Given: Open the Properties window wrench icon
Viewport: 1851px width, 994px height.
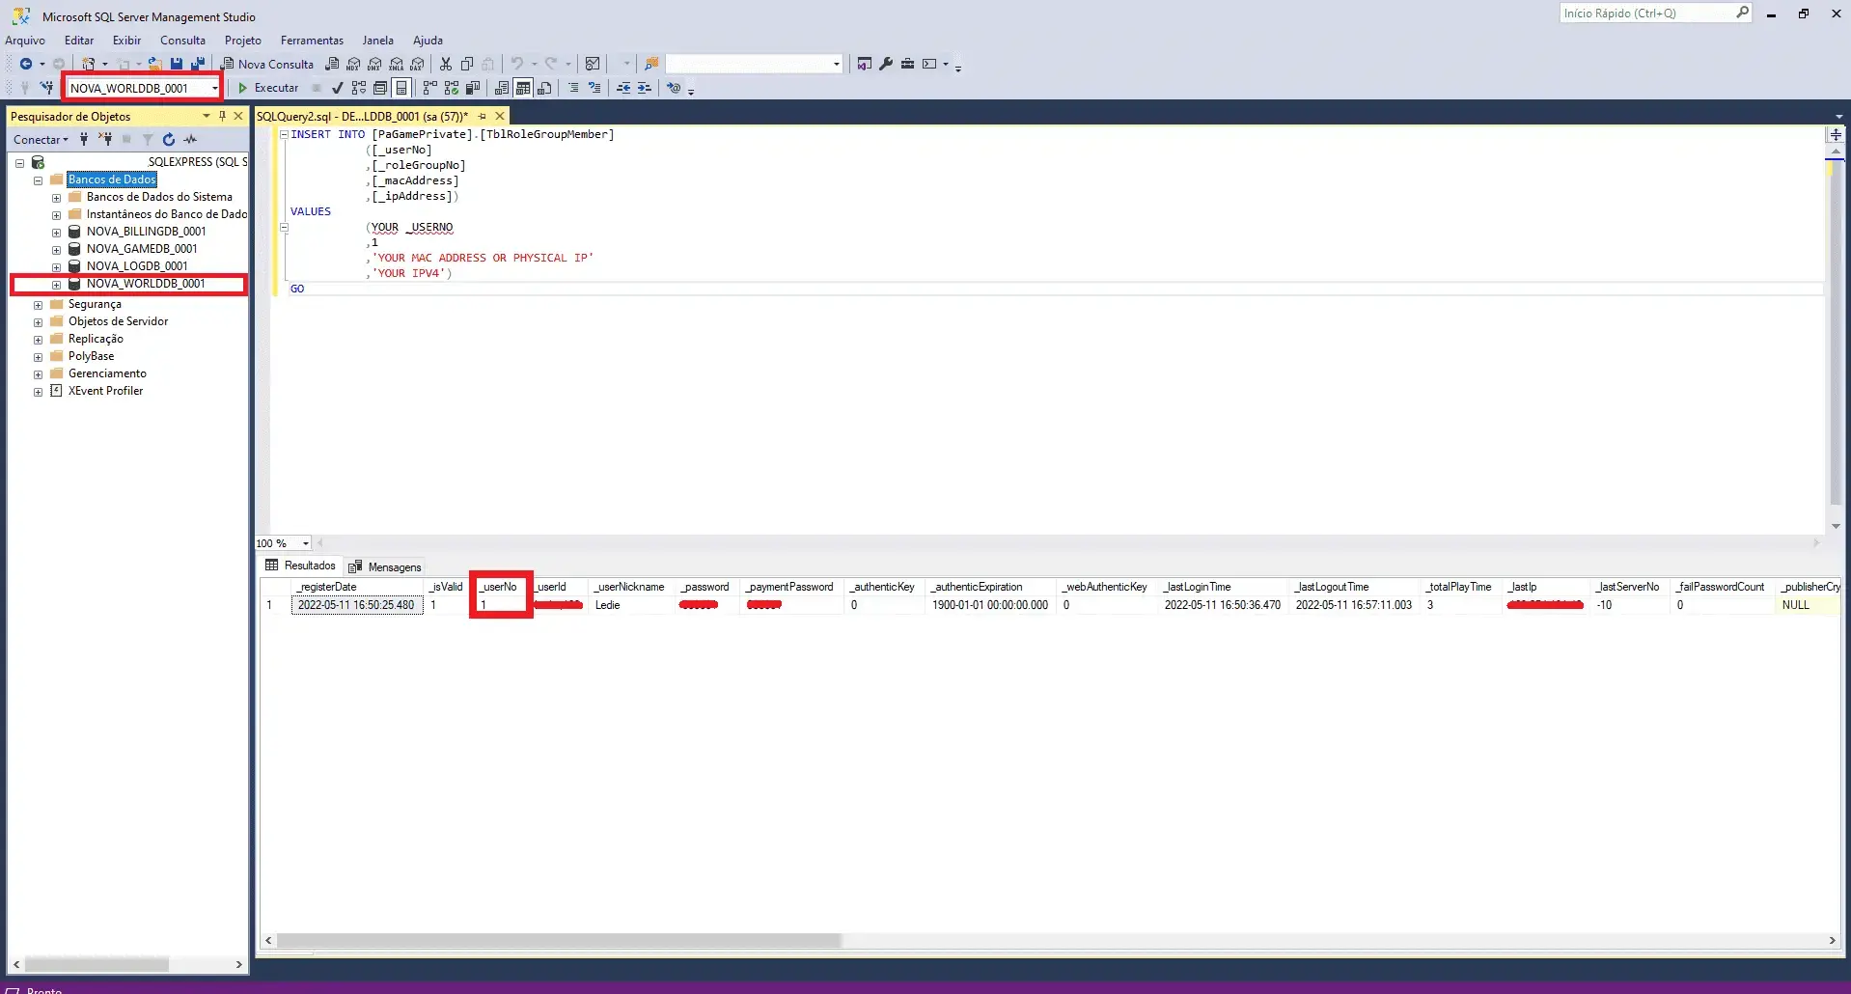Looking at the screenshot, I should [886, 64].
